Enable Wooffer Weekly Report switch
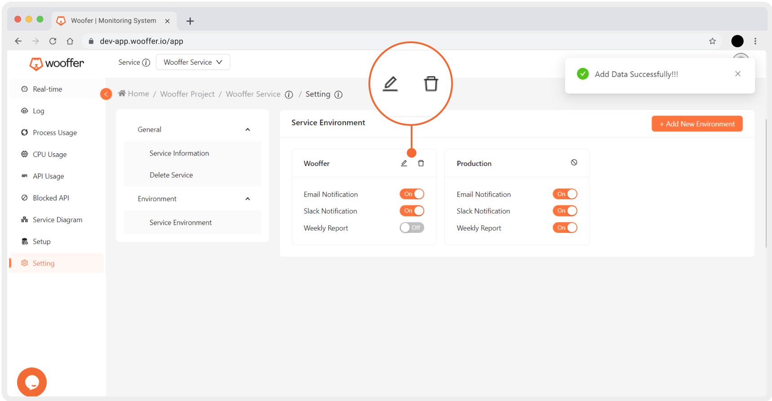 [412, 227]
